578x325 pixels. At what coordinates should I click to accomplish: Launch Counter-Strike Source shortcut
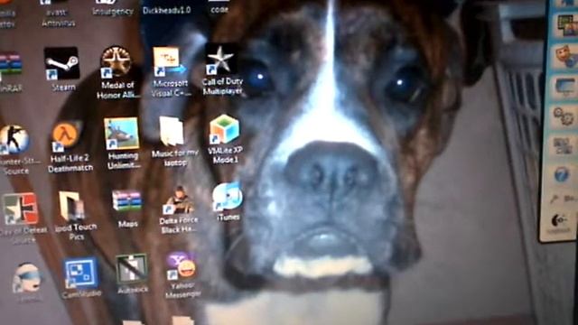pyautogui.click(x=14, y=139)
